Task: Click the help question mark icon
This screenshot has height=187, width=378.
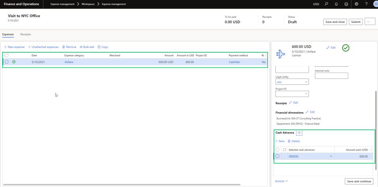Action: pyautogui.click(x=366, y=4)
